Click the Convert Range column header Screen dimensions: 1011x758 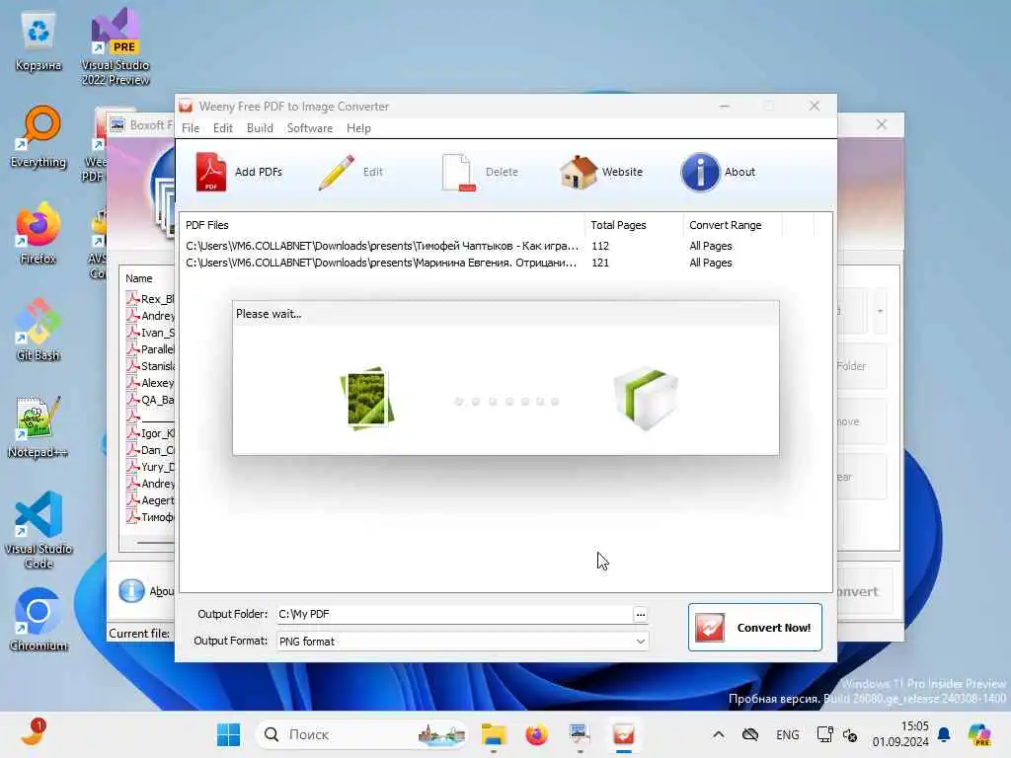point(725,225)
